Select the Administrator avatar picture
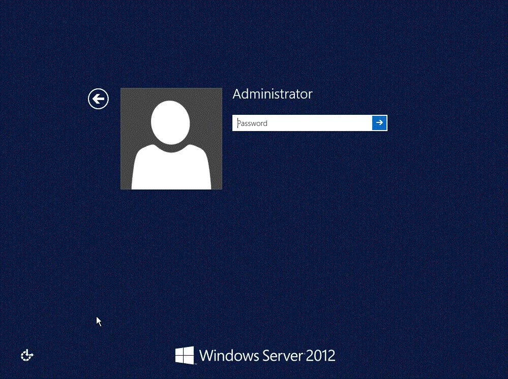 click(171, 138)
